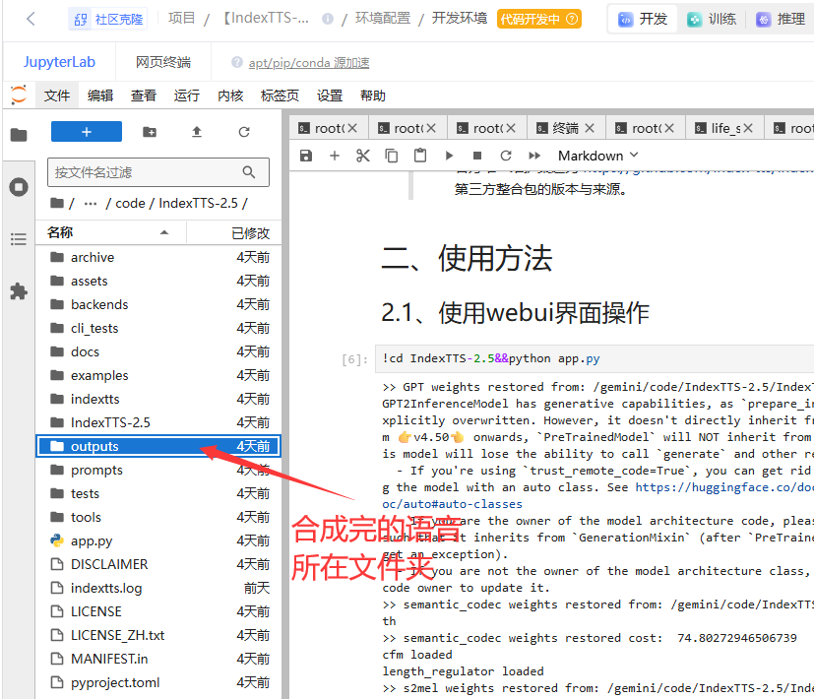Interrupt the kernel with stop icon
This screenshot has height=699, width=814.
pyautogui.click(x=477, y=156)
